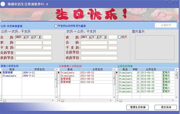Click the round app icon in title bar
The height and width of the screenshot is (114, 180).
tap(3, 4)
